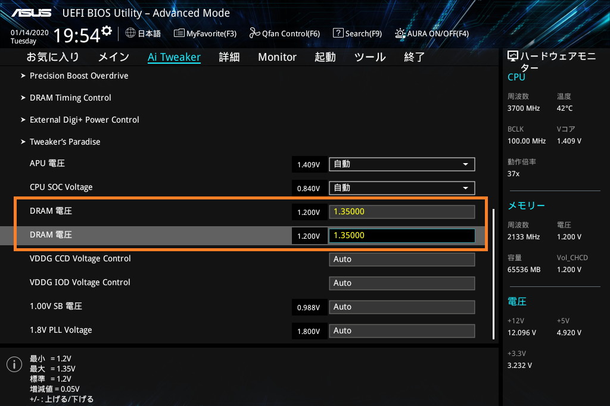Select the Ai Tweaker tab
This screenshot has width=610, height=406.
175,57
